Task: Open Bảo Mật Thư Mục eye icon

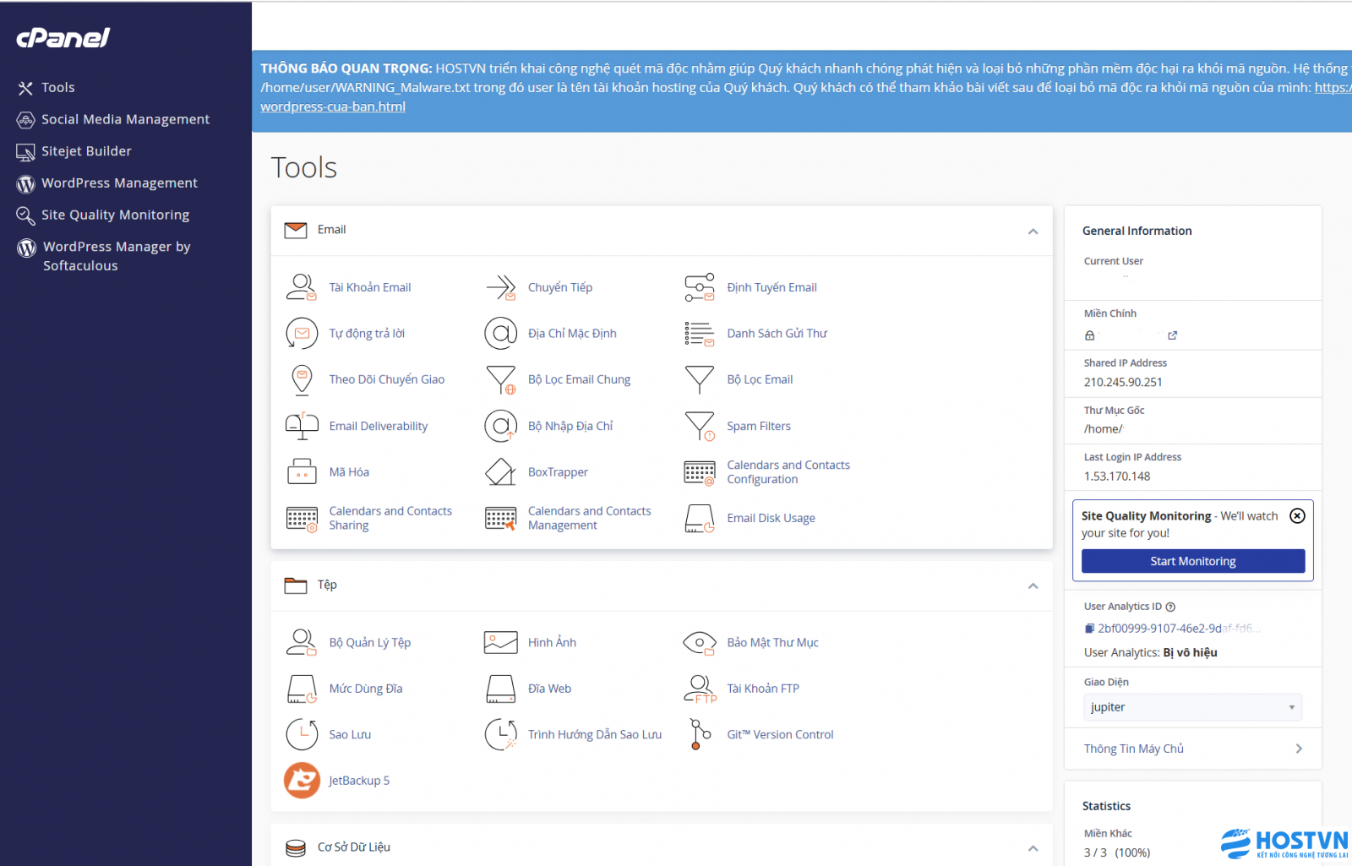Action: coord(700,643)
